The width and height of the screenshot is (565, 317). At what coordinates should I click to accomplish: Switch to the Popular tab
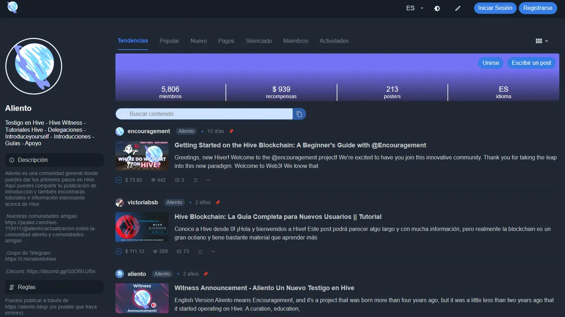pyautogui.click(x=169, y=41)
